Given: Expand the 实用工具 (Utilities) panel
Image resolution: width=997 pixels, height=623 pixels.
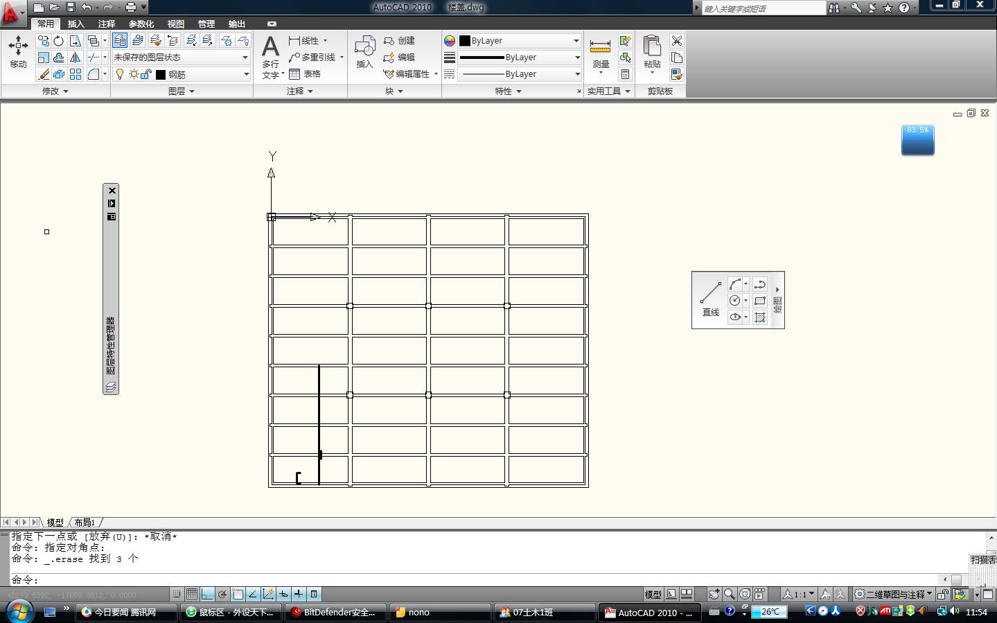Looking at the screenshot, I should point(609,91).
